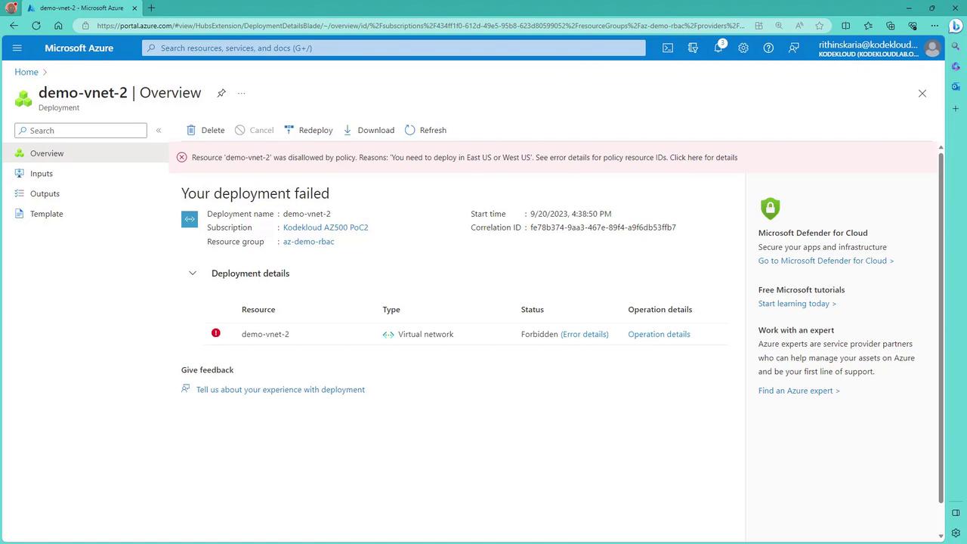Click the Microsoft Azure portal logo text

pyautogui.click(x=79, y=48)
